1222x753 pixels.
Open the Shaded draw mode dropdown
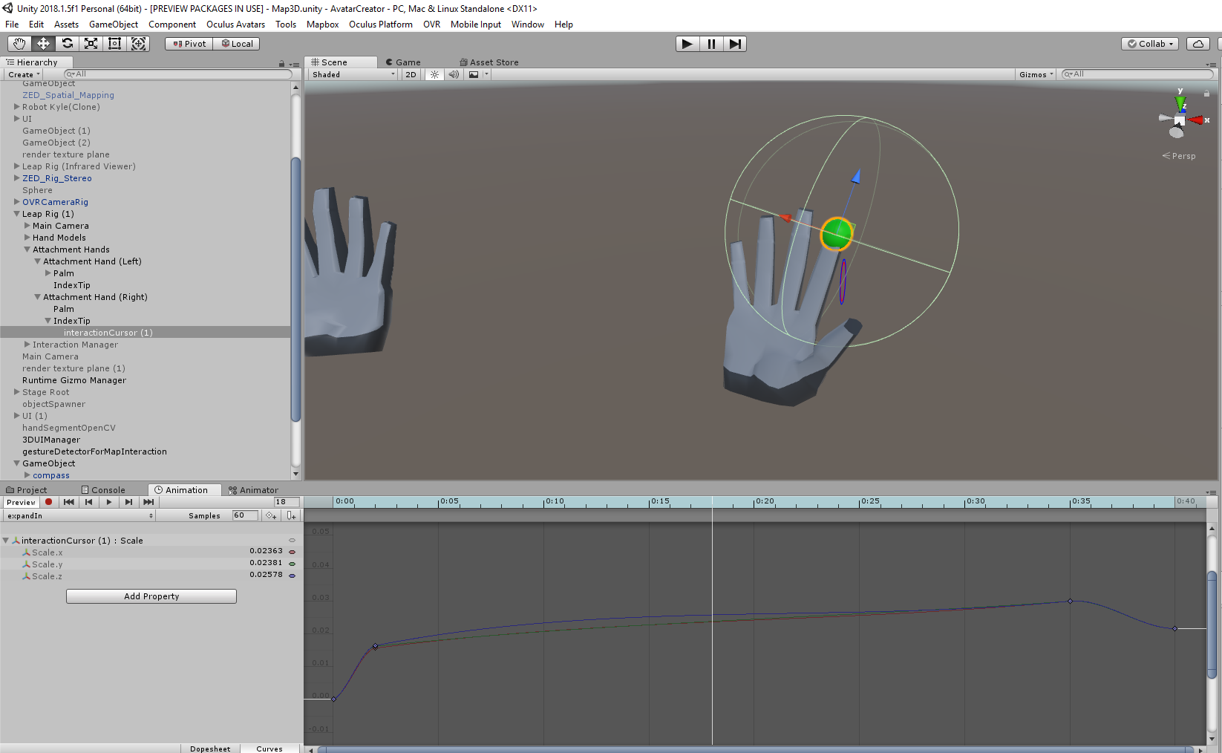[x=353, y=74]
